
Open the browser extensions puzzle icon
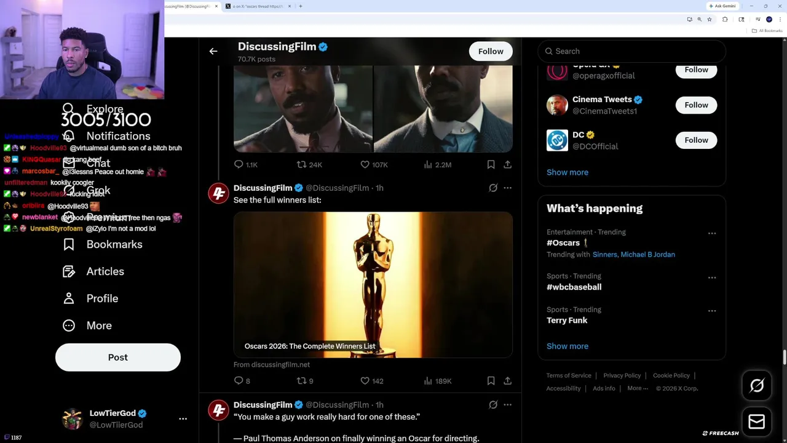724,20
